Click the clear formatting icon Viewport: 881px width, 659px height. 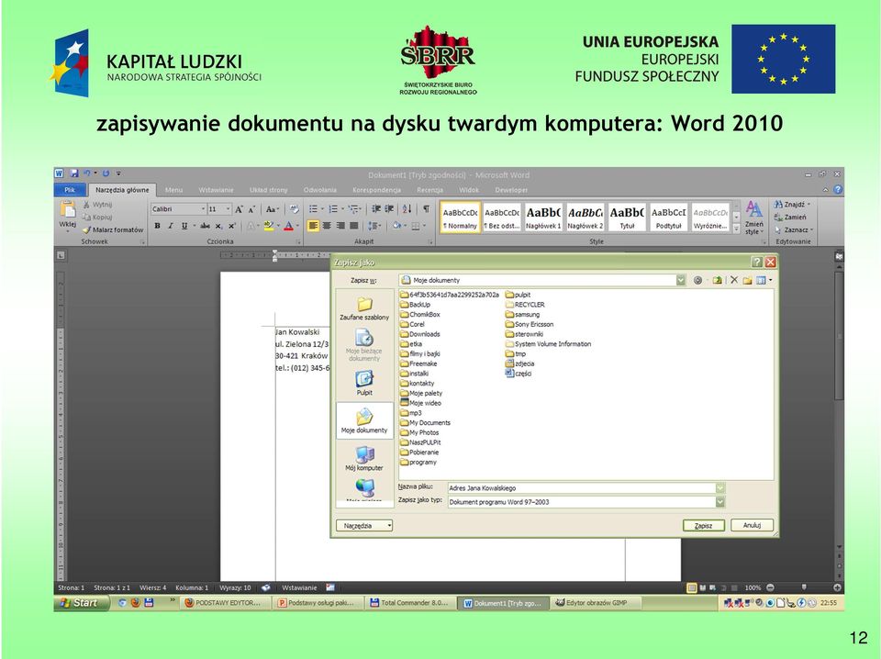[294, 209]
